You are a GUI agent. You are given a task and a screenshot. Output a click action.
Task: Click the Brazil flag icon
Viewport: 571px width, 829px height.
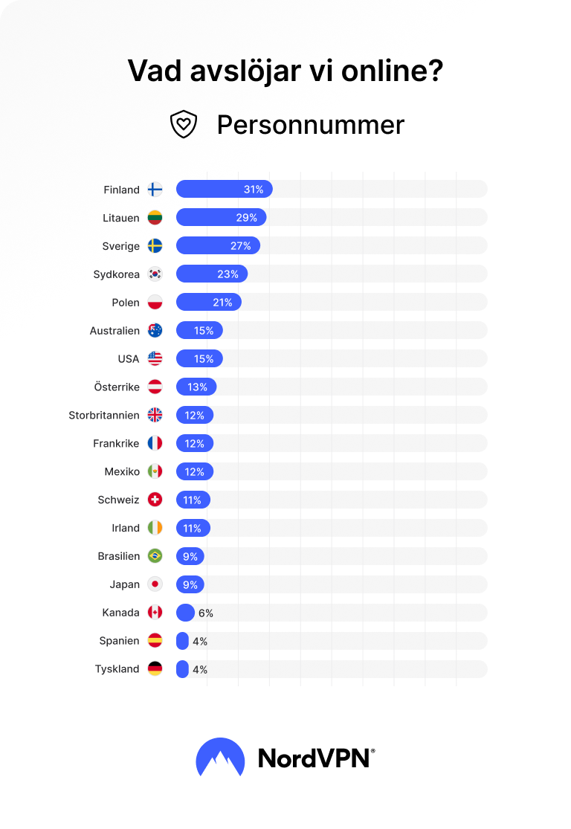(x=155, y=555)
